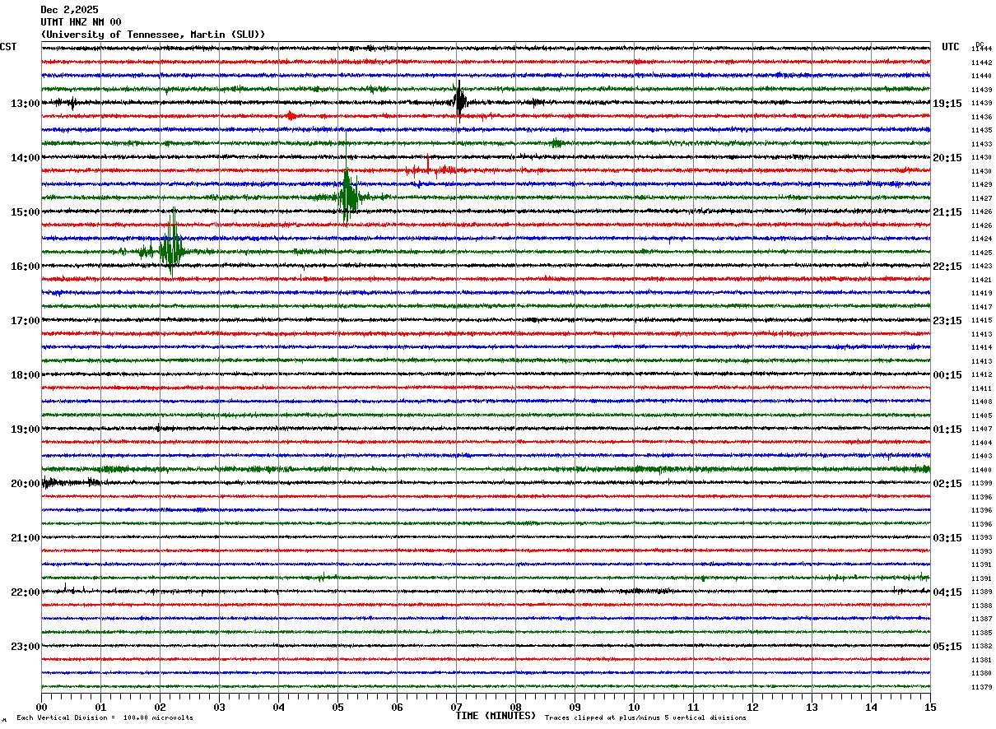This screenshot has height=729, width=996.
Task: Click the DC offset value '11429'
Action: 981,184
